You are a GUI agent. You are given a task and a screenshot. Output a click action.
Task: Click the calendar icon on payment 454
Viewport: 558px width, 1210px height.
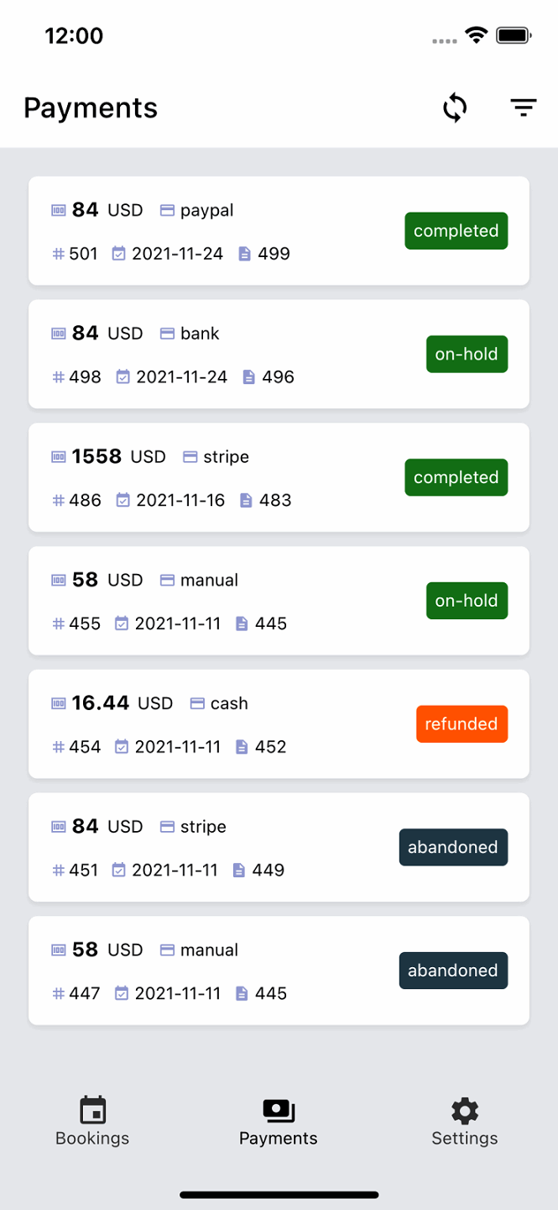pos(122,747)
